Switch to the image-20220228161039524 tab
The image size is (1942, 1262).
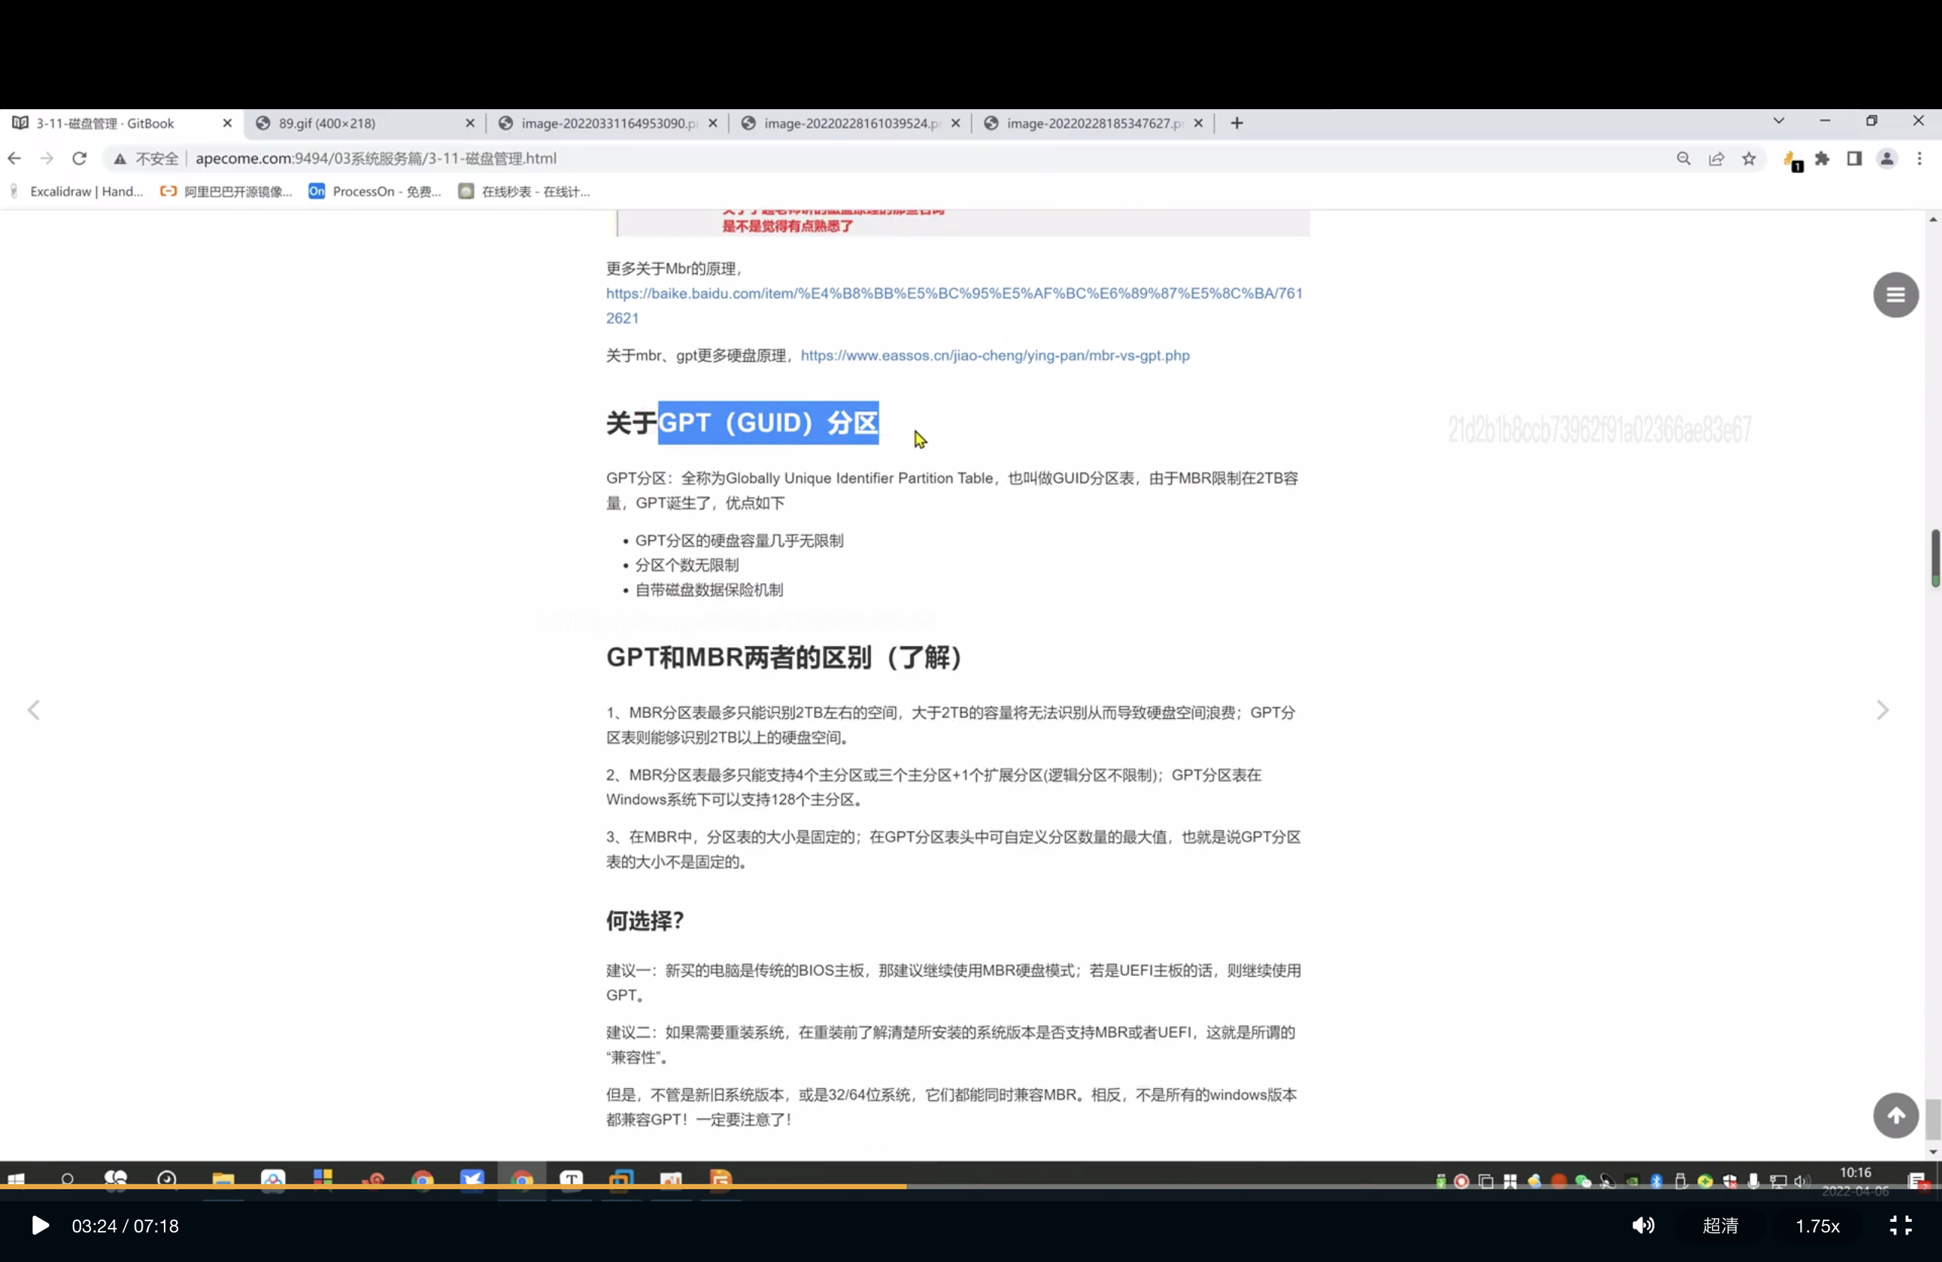pyautogui.click(x=851, y=123)
